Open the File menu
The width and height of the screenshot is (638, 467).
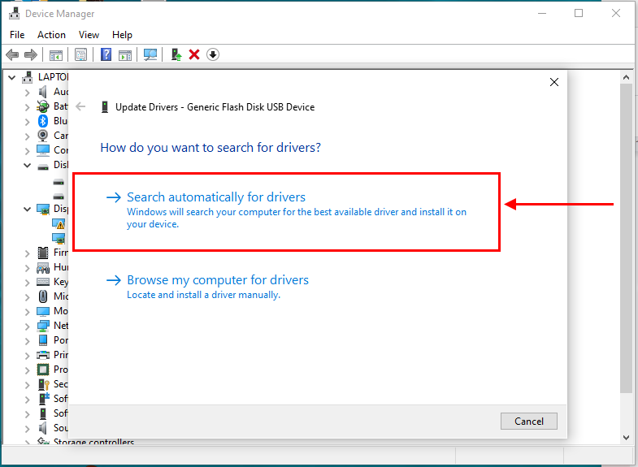point(17,35)
